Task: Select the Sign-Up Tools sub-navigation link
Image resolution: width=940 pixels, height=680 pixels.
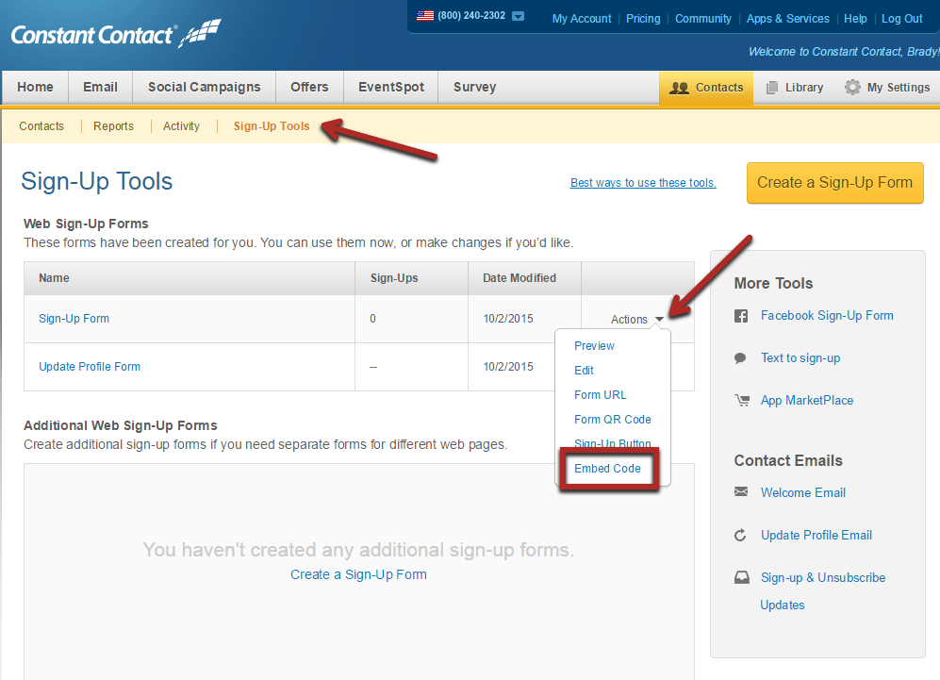Action: (x=272, y=126)
